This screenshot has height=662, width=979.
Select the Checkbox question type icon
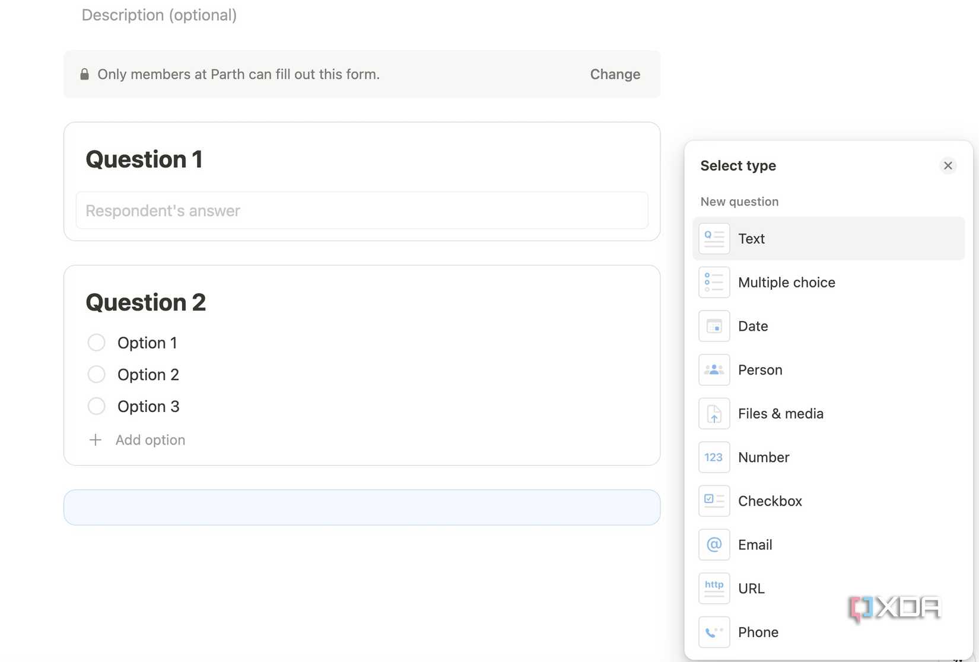coord(714,501)
